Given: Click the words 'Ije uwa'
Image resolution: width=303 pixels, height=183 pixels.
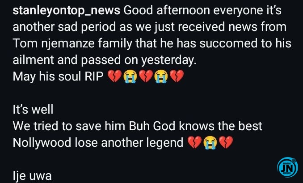Looking at the screenshot, I should (32, 176).
